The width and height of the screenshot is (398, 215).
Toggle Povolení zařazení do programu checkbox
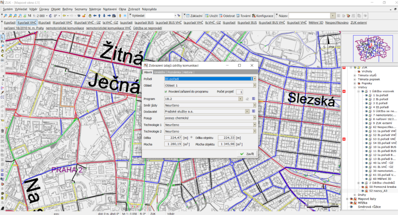tap(166, 92)
